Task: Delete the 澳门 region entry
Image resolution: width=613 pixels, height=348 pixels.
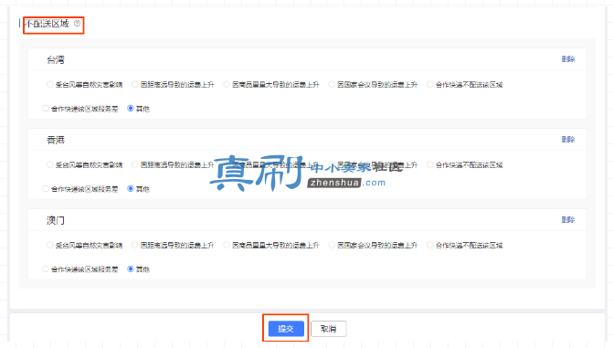Action: pos(568,220)
